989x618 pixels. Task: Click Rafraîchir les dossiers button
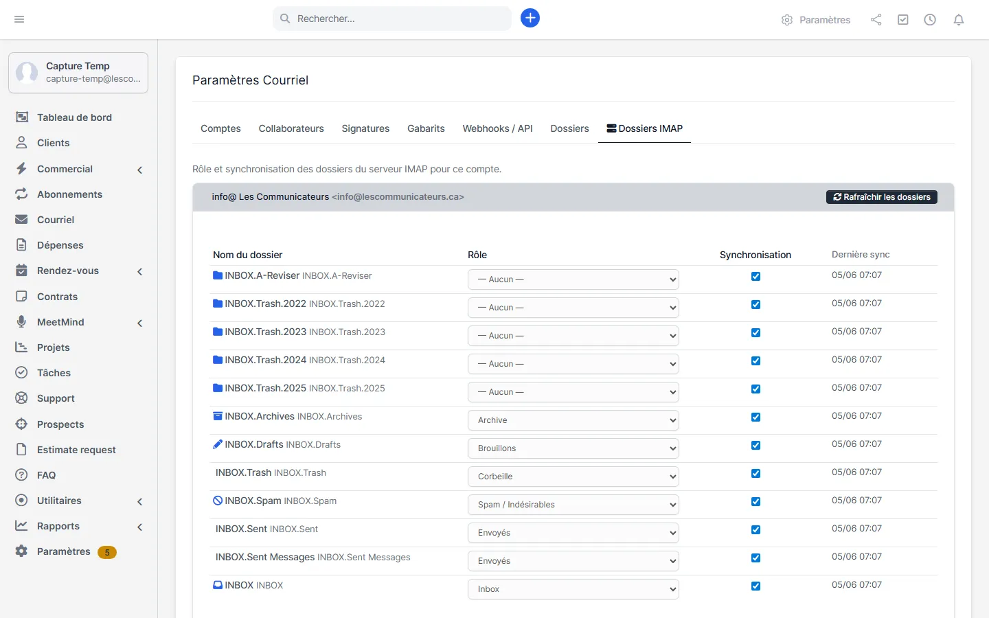point(882,197)
